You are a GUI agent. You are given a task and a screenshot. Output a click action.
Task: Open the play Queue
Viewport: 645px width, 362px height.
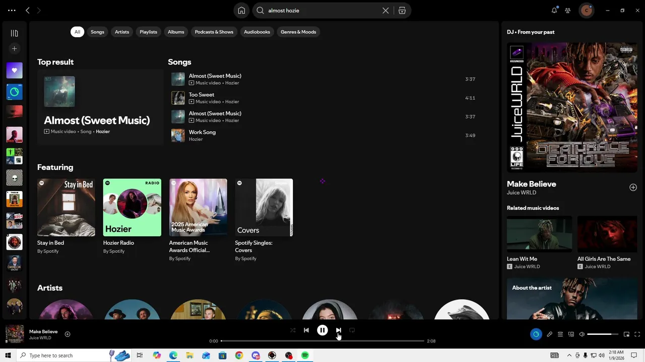560,334
